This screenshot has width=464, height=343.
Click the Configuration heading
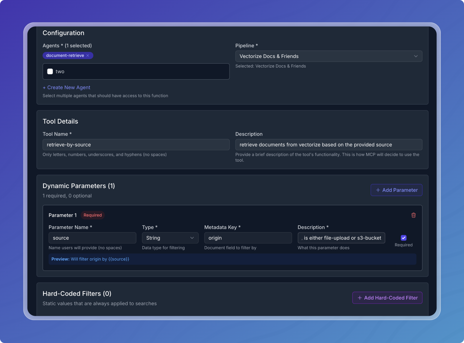63,33
